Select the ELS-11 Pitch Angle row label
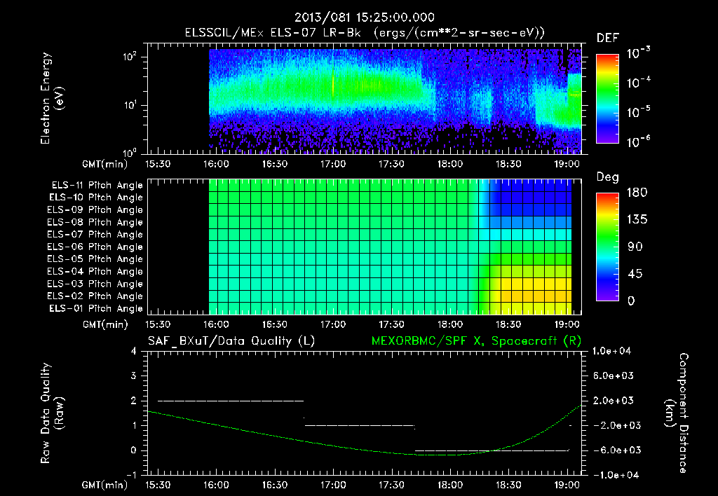 point(97,186)
